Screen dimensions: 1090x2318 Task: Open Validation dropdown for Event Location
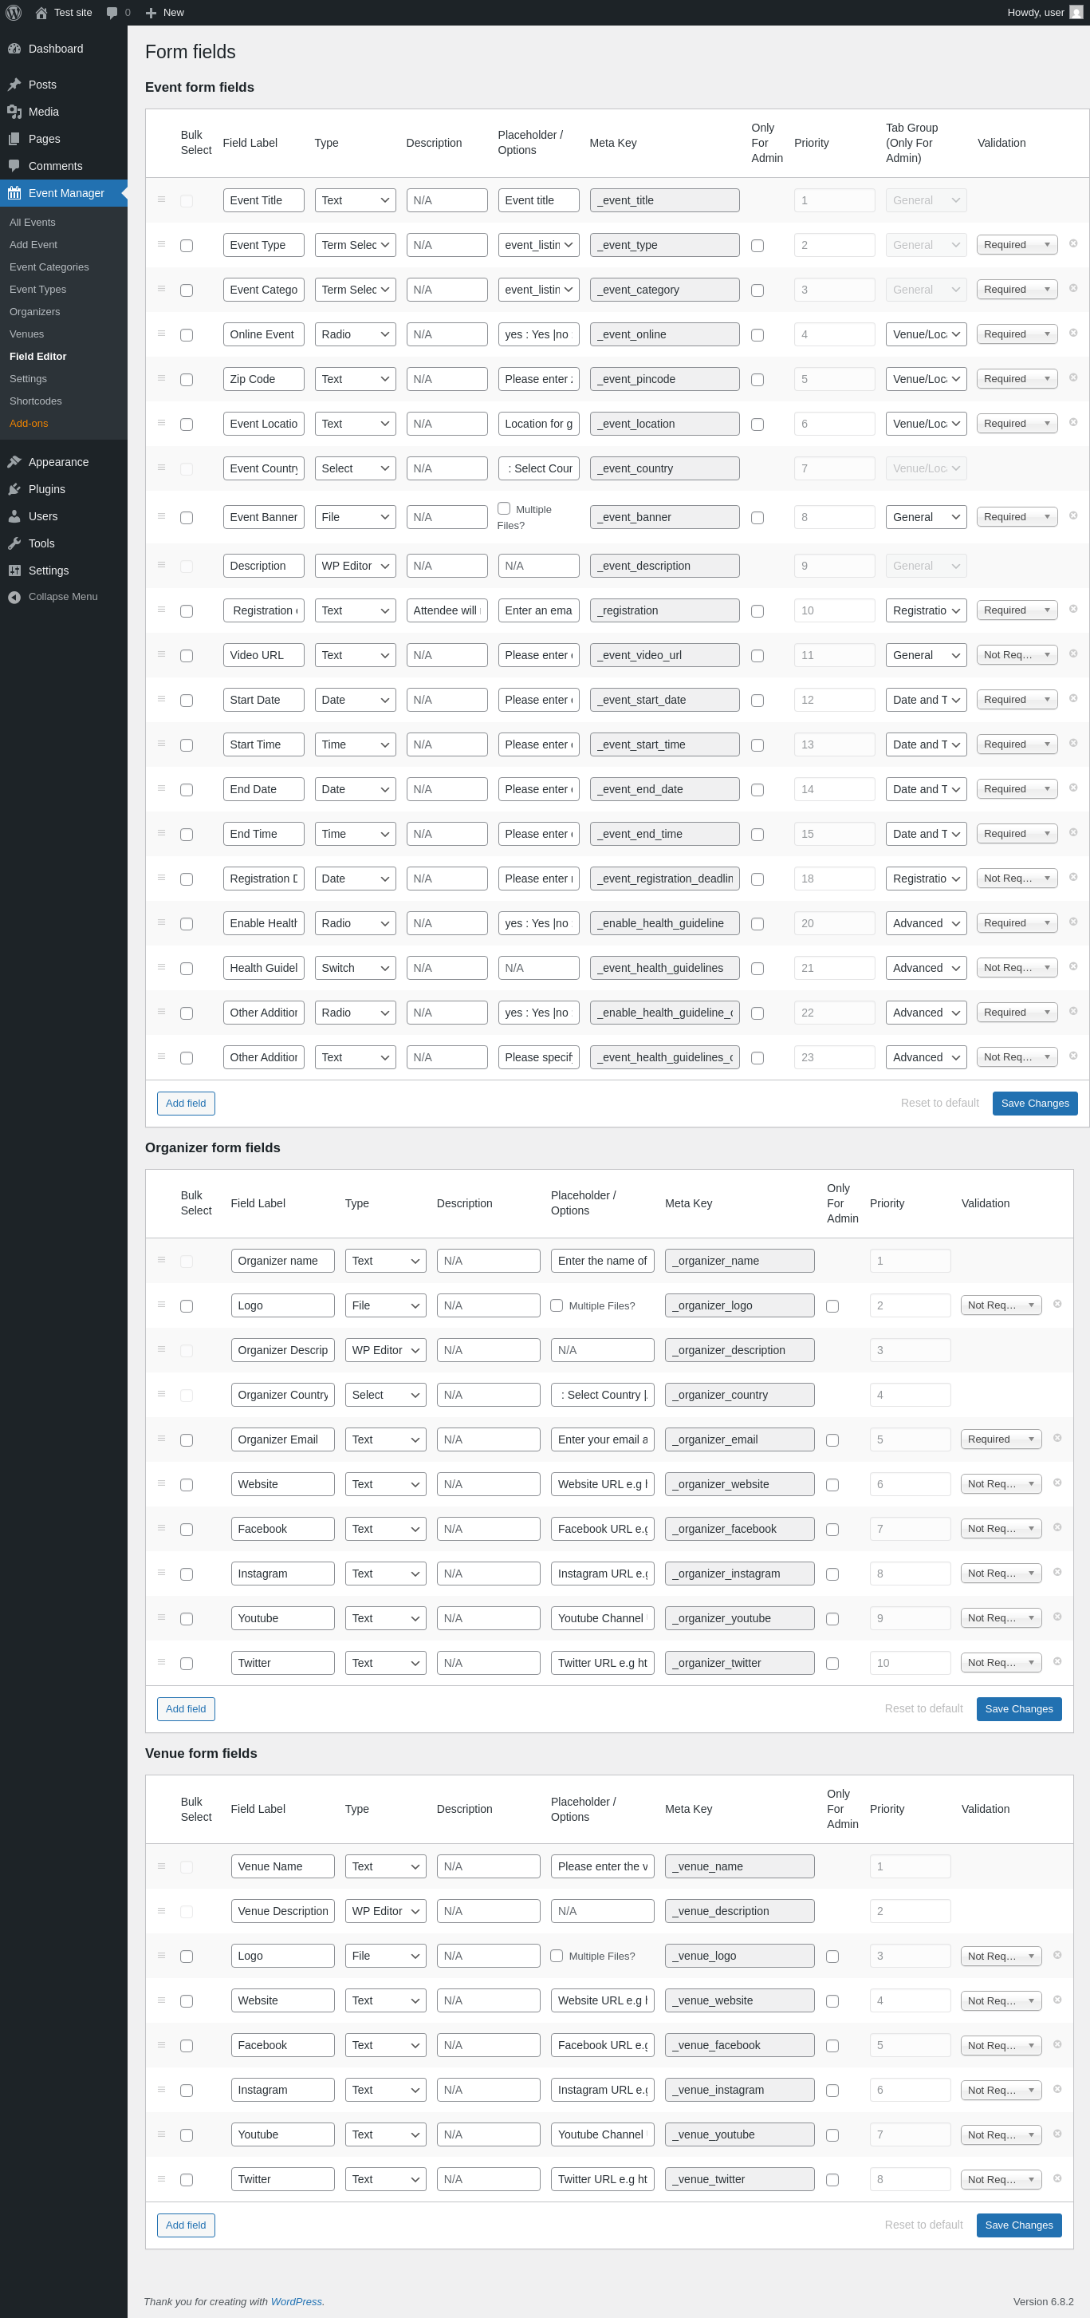[1017, 424]
